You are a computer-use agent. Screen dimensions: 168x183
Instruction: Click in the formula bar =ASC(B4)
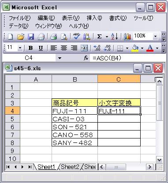127,58
